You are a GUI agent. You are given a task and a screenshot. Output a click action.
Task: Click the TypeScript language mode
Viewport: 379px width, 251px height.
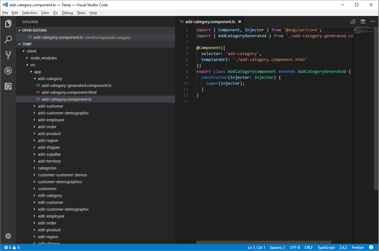(x=326, y=247)
